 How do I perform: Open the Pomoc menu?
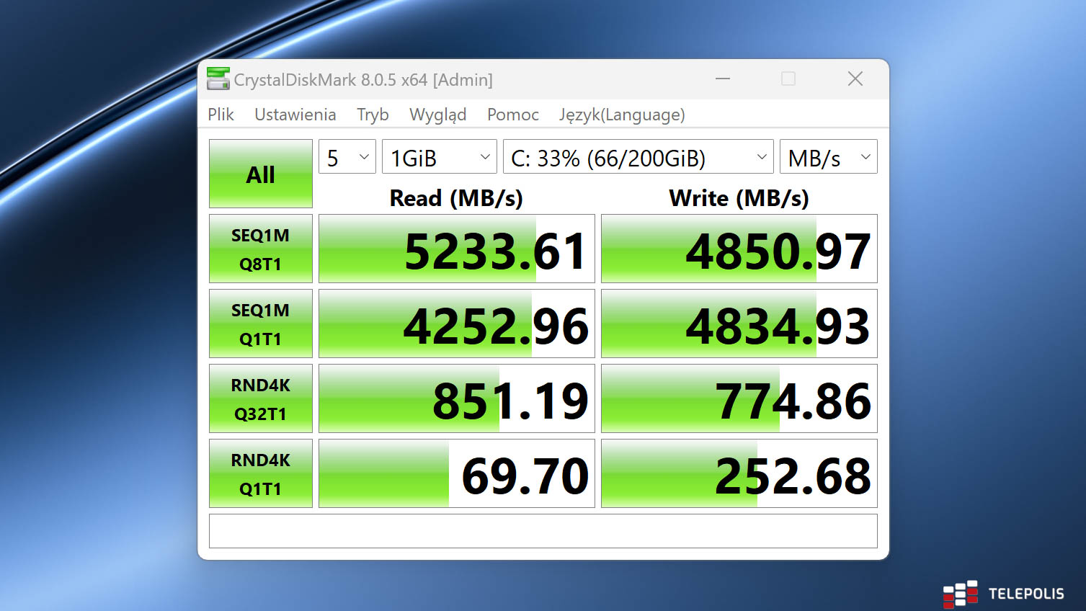point(512,115)
